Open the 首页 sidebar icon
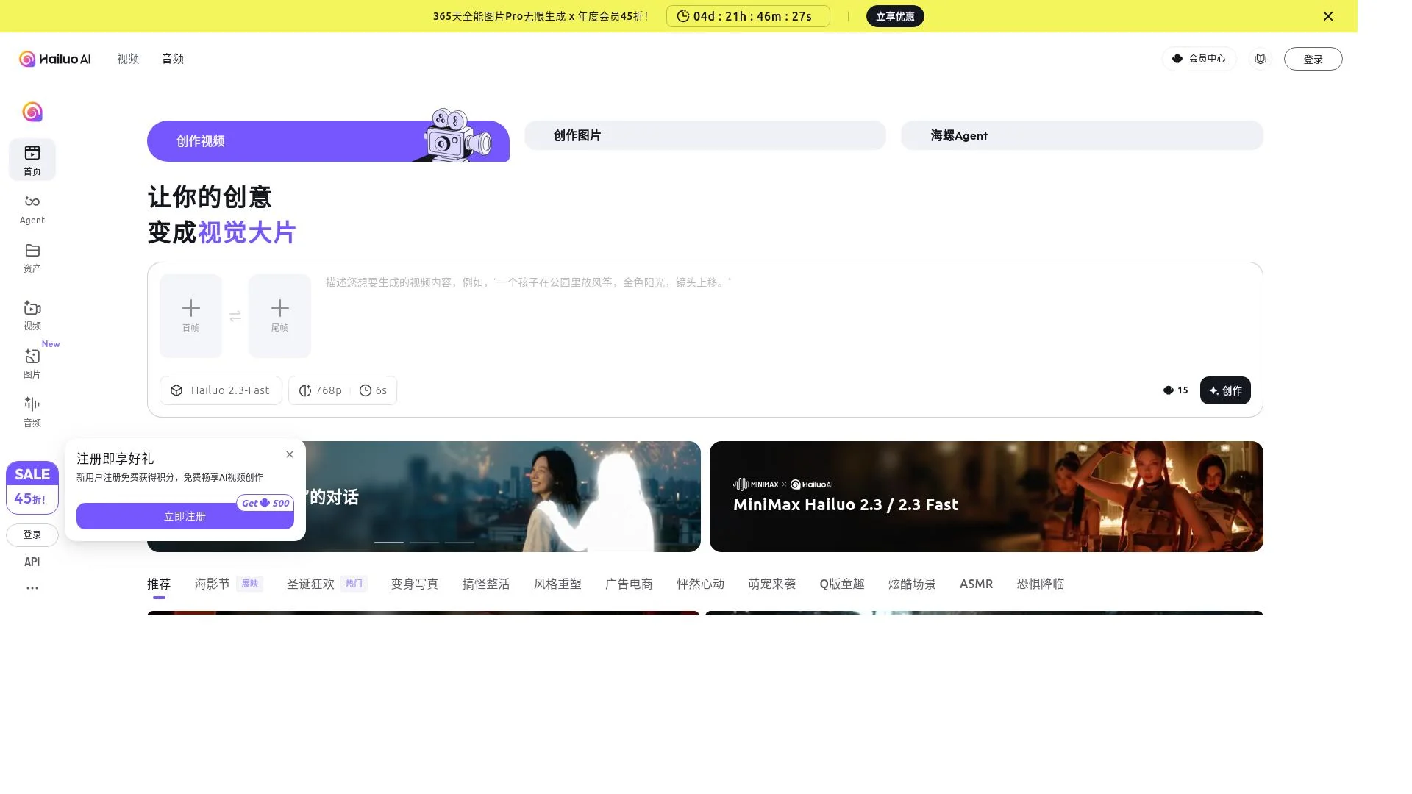 point(32,160)
